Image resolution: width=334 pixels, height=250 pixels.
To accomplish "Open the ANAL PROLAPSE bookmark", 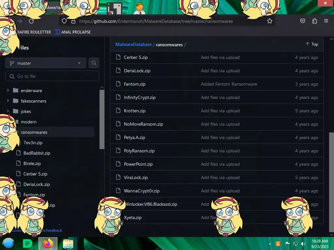I will pyautogui.click(x=73, y=32).
